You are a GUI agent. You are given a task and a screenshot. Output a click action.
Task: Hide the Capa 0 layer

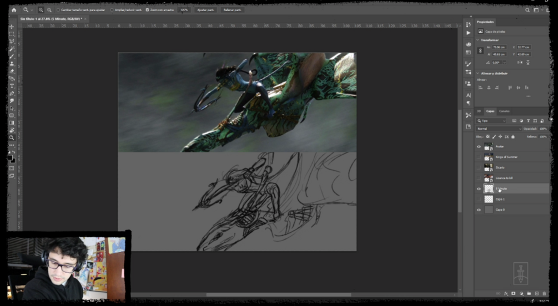[479, 210]
